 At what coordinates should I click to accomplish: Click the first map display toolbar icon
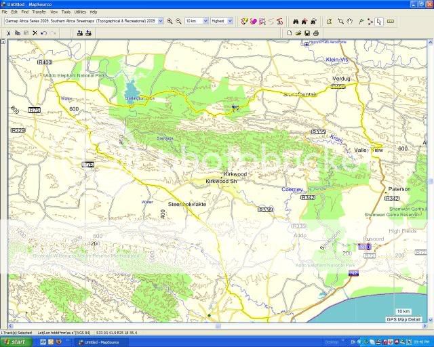tap(244, 21)
